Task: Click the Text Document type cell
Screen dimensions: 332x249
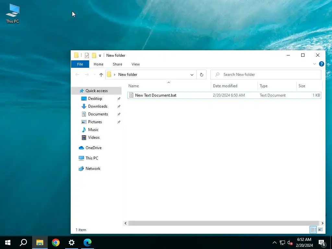Action: point(272,95)
